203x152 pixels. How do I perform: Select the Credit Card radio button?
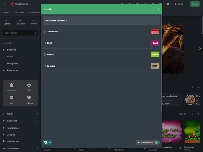pos(45,32)
